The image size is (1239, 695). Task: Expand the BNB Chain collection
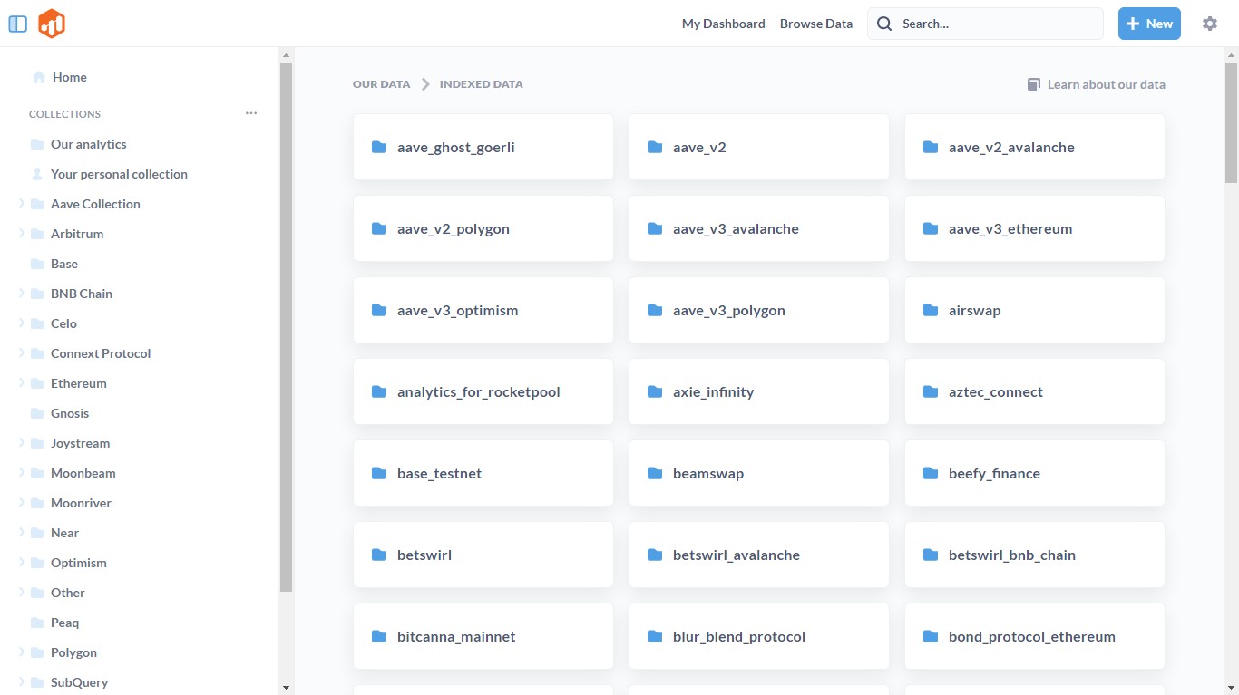pos(22,294)
